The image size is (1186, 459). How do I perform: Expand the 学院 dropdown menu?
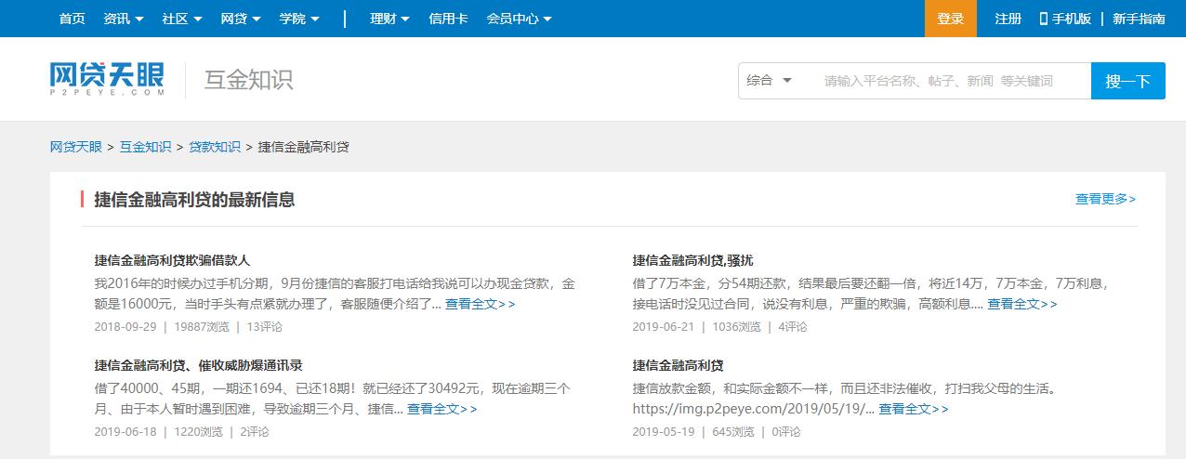(299, 19)
